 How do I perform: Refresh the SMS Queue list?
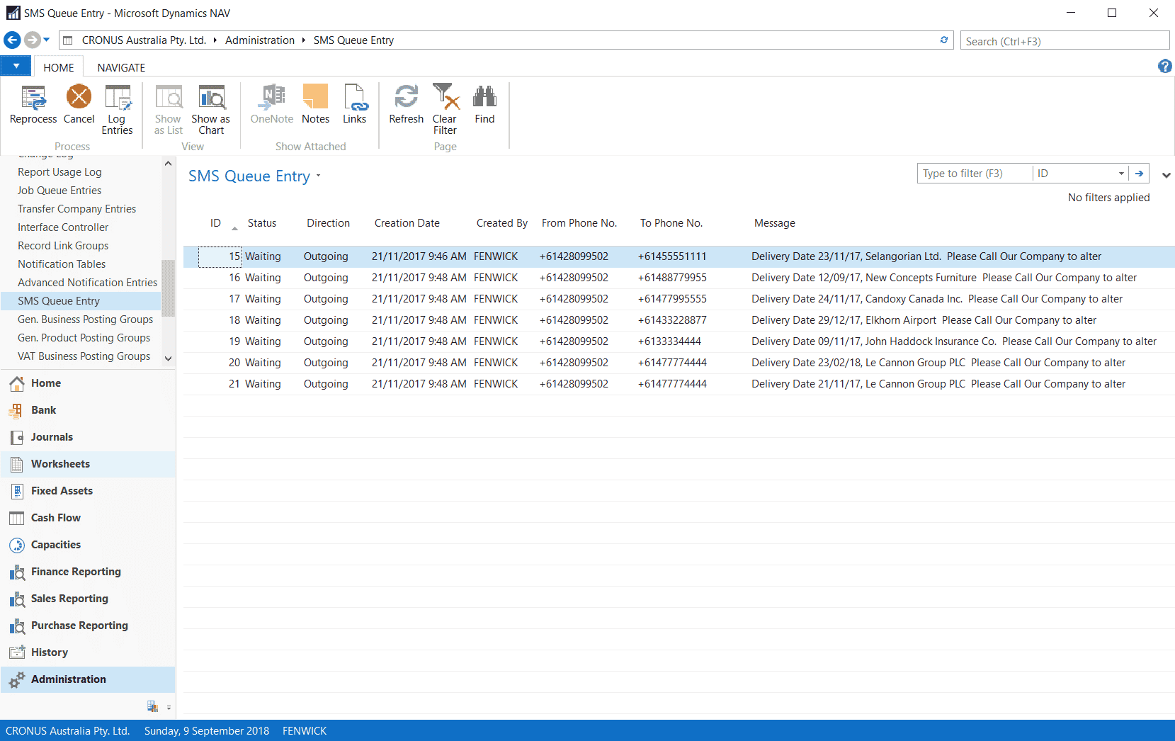[x=406, y=105]
